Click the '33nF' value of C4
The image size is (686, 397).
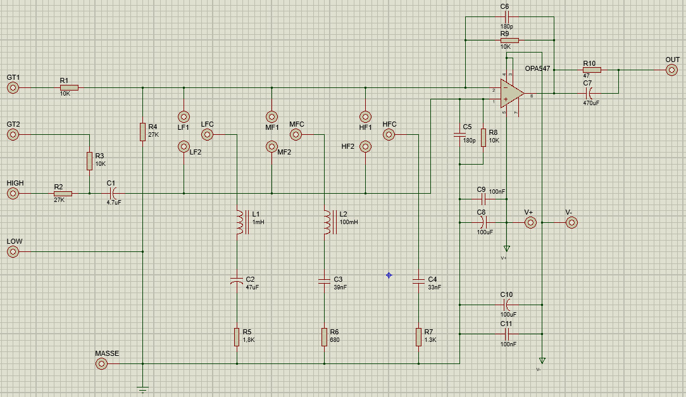pos(434,287)
